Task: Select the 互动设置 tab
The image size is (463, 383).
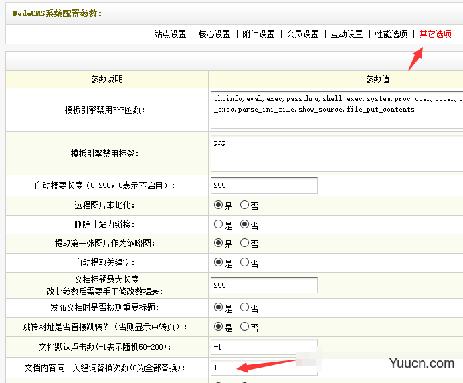Action: [347, 34]
